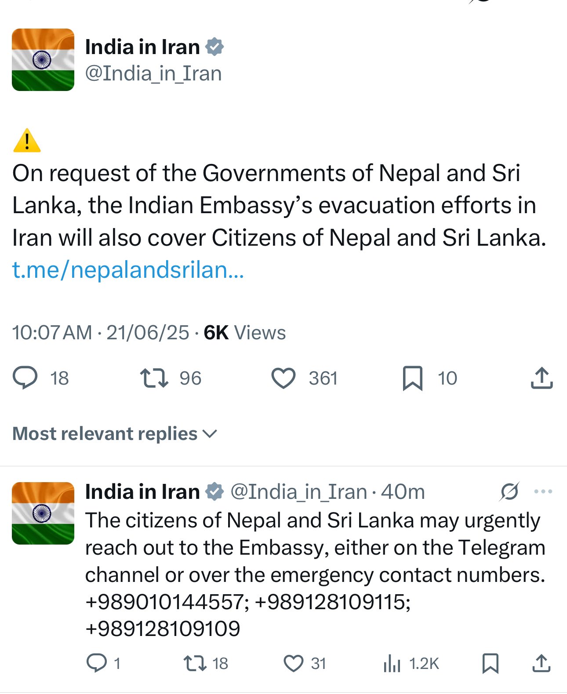Open the @India_in_Iran handle in header
The image size is (567, 694).
(153, 73)
